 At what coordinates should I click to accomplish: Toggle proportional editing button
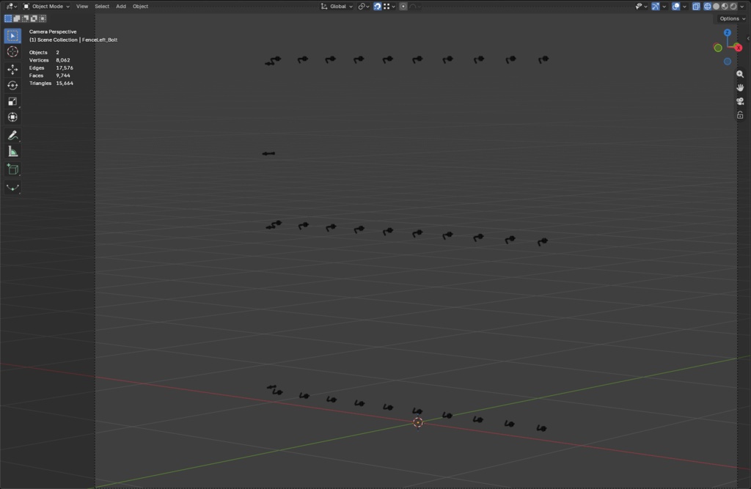pyautogui.click(x=403, y=6)
